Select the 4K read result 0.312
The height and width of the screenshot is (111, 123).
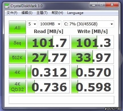[x=48, y=72]
